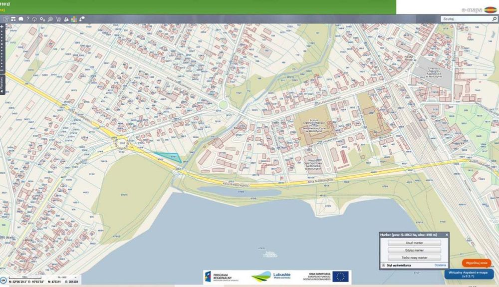Viewport: 499px width, 287px height.
Task: Select the magnifier search-on-map tool
Action: click(50, 19)
